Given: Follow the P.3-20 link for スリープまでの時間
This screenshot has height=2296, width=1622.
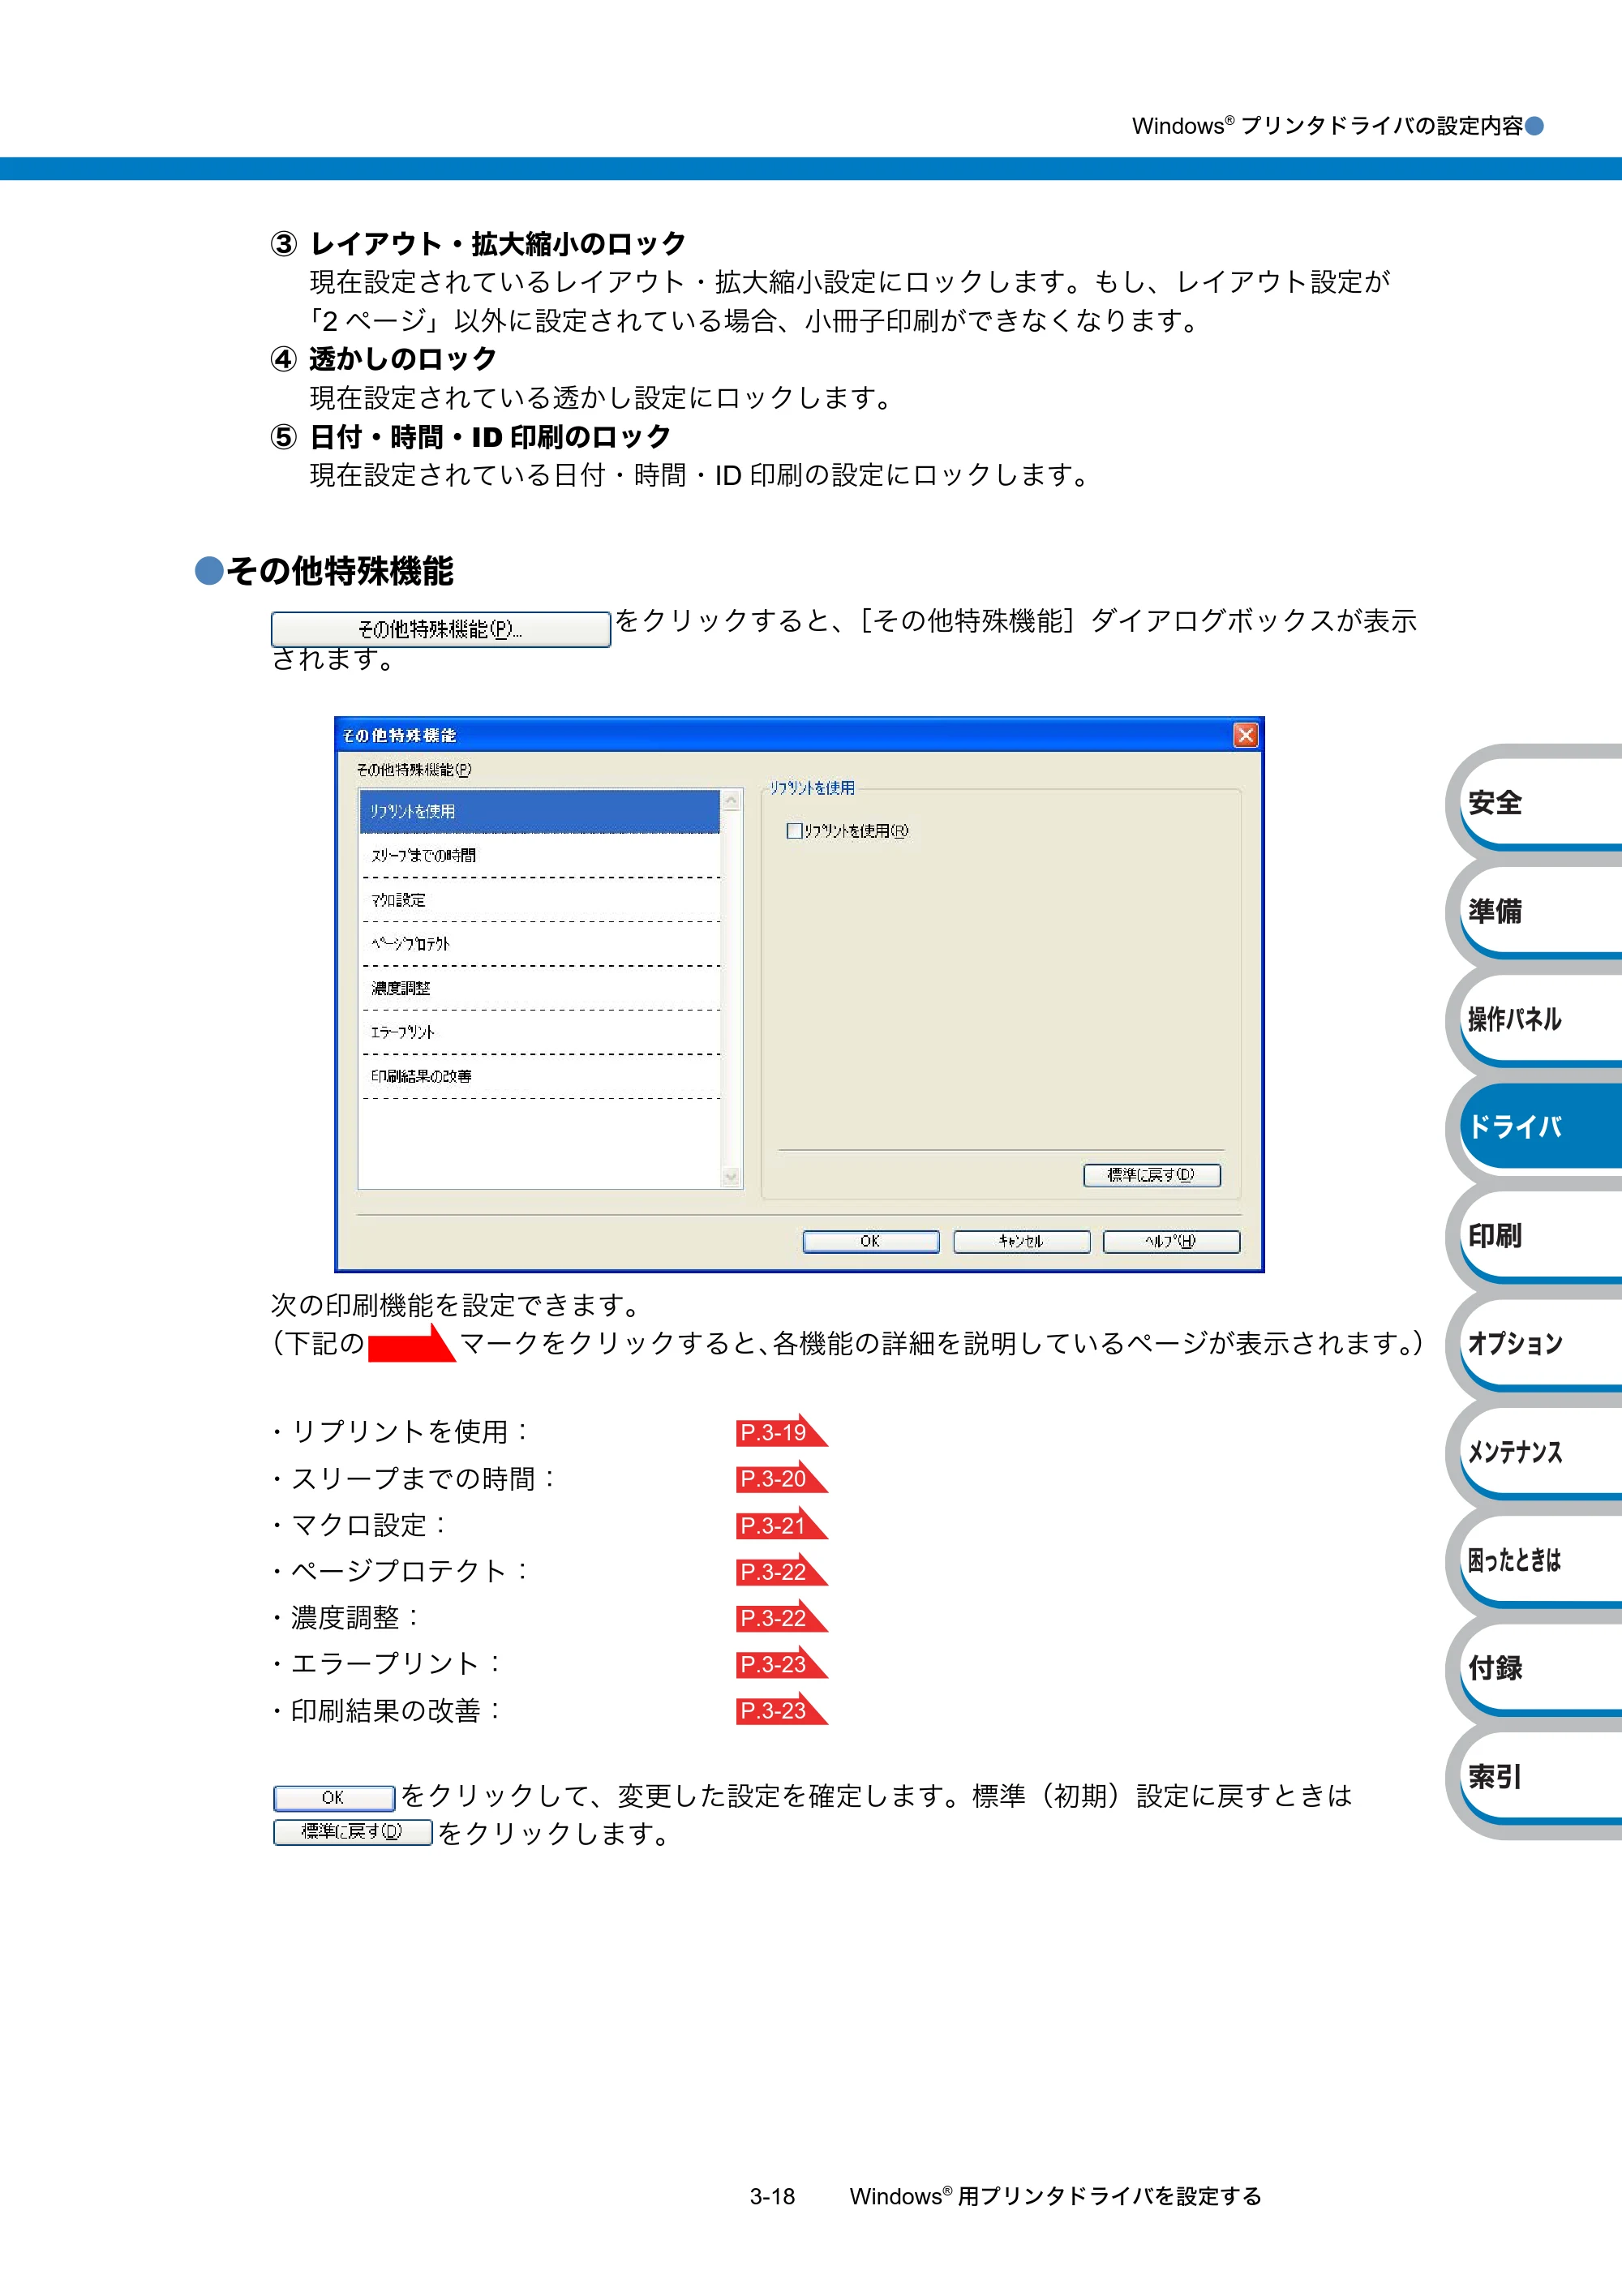Looking at the screenshot, I should click(x=781, y=1478).
